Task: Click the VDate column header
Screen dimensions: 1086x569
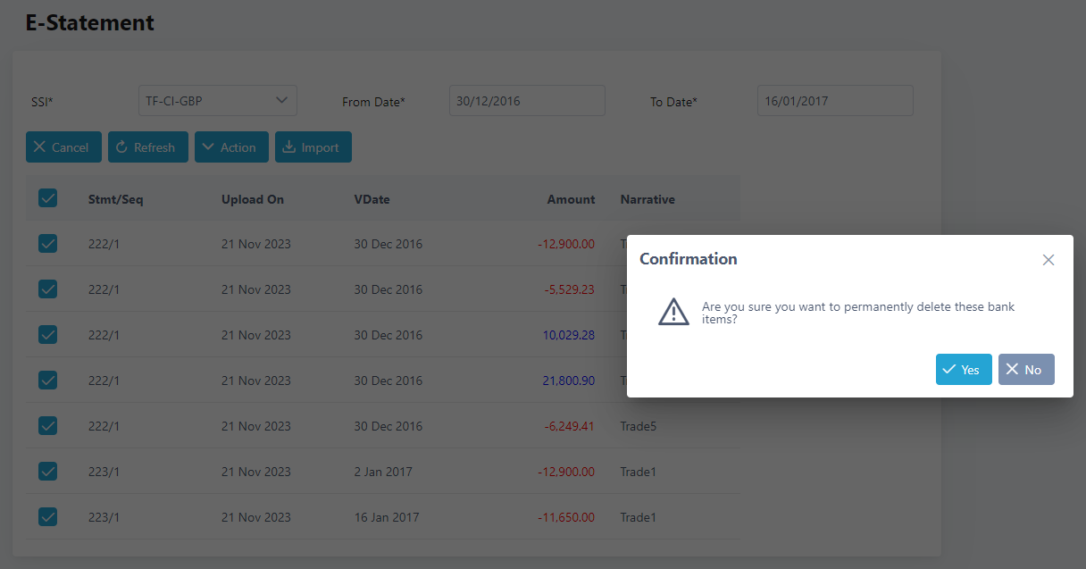Action: point(372,199)
